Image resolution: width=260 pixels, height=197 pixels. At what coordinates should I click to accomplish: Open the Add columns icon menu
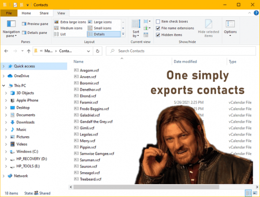coord(147,28)
